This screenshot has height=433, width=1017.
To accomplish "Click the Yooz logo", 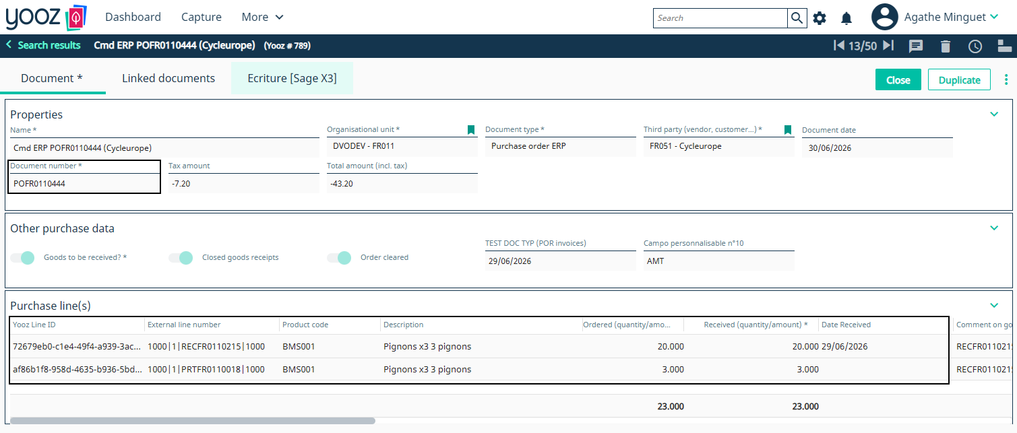I will (x=46, y=17).
